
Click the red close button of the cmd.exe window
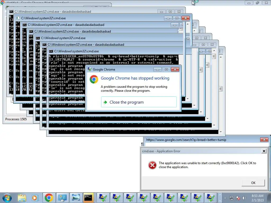click(186, 18)
